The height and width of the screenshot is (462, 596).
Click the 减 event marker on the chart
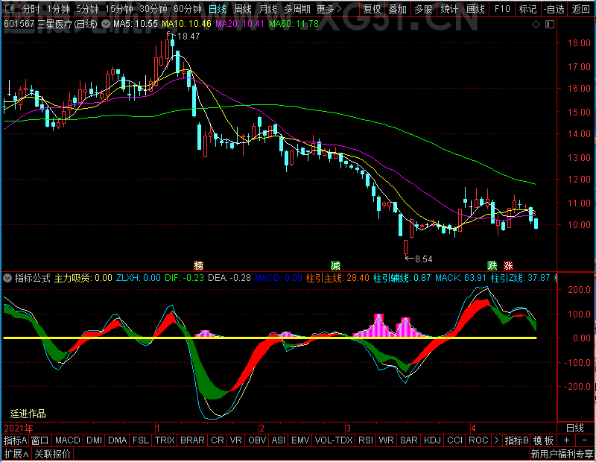(x=335, y=265)
